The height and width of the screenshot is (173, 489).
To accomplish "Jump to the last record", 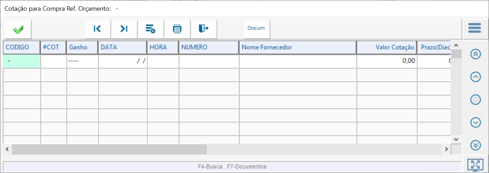I will [124, 29].
